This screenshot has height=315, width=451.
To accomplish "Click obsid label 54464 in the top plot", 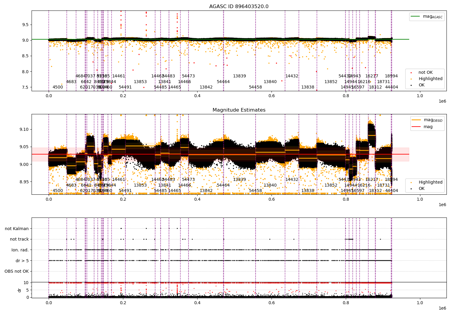I will (223, 82).
